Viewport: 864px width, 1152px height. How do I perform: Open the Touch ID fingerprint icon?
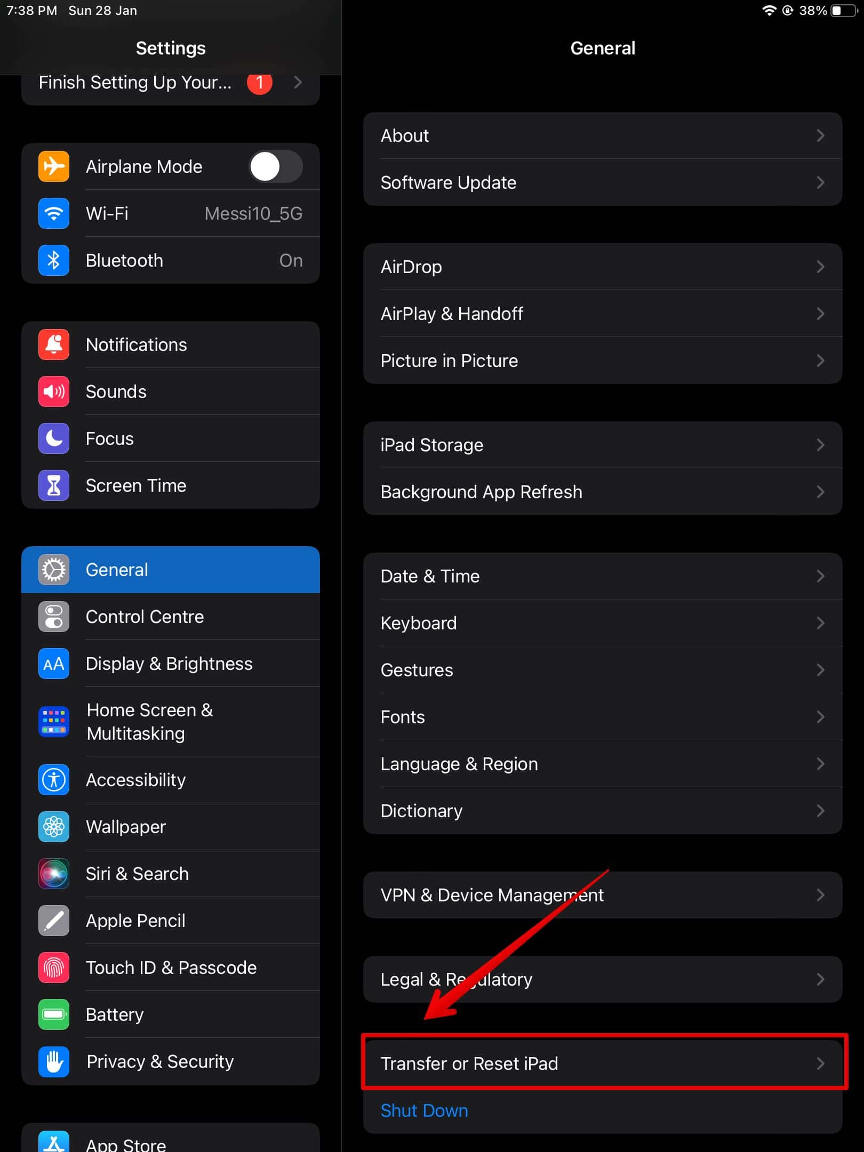click(x=54, y=967)
